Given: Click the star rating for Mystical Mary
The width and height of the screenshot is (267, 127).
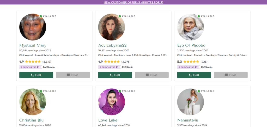Looking at the screenshot, I should pyautogui.click(x=33, y=62).
